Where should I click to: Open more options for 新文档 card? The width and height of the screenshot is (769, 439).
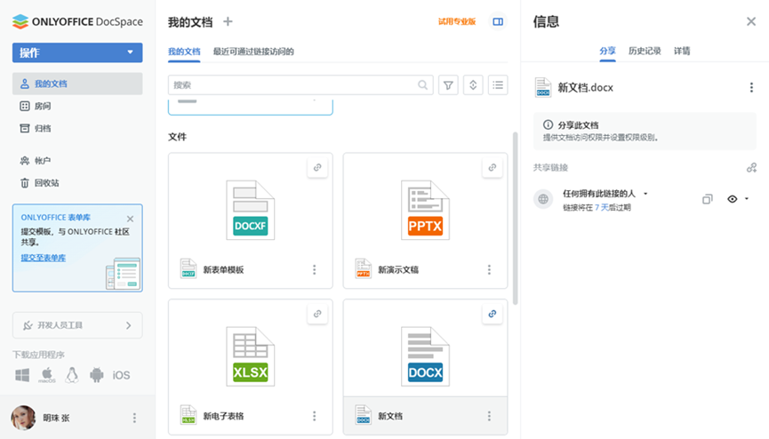[489, 416]
